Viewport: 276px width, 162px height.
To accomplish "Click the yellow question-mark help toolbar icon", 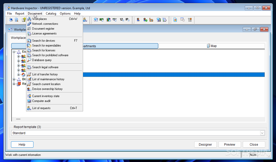I will 24,20.
